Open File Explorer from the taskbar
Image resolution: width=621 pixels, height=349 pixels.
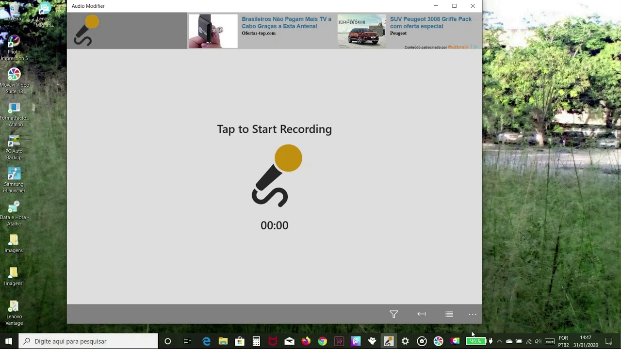(223, 341)
